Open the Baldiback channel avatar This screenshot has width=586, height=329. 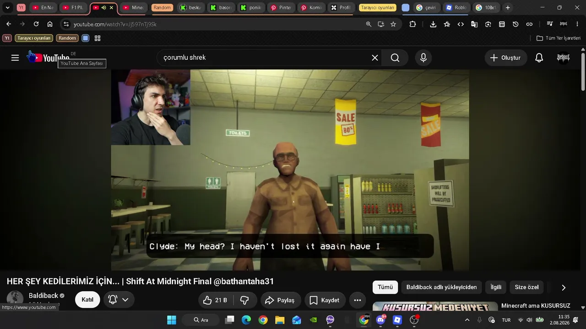tap(15, 299)
